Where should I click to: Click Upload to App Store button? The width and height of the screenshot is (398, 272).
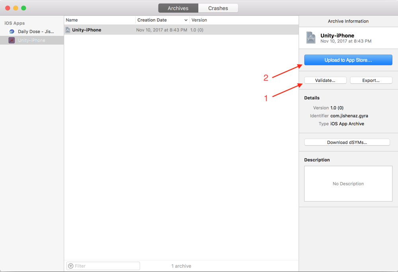click(x=348, y=60)
